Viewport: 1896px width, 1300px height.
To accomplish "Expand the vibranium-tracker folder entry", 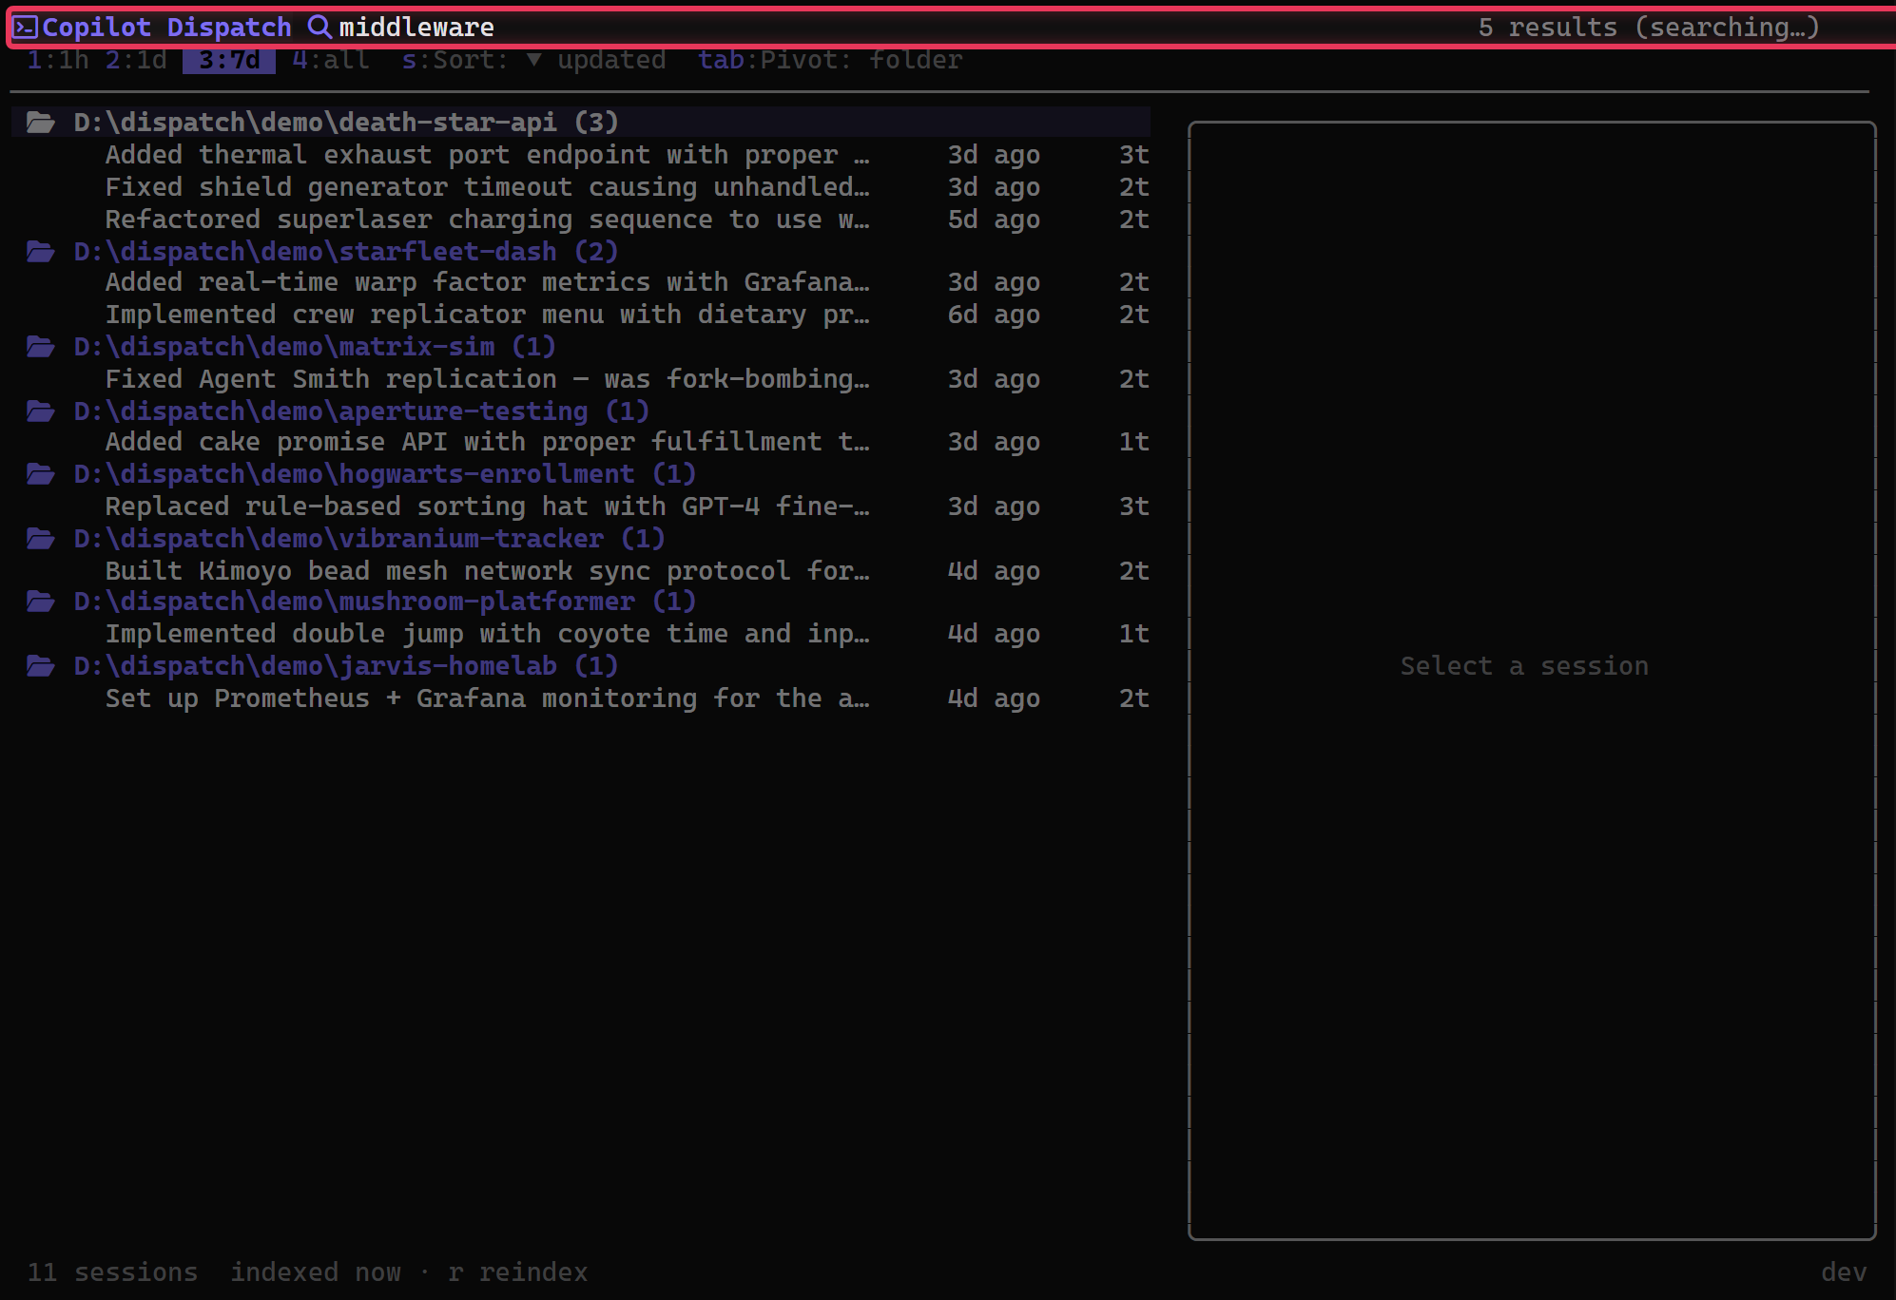I will point(369,538).
